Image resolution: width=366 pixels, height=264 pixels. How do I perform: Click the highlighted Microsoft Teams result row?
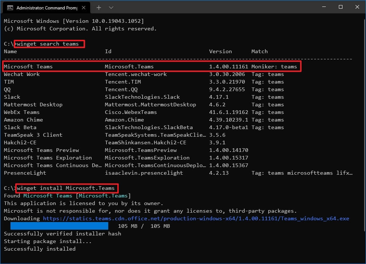click(x=145, y=67)
